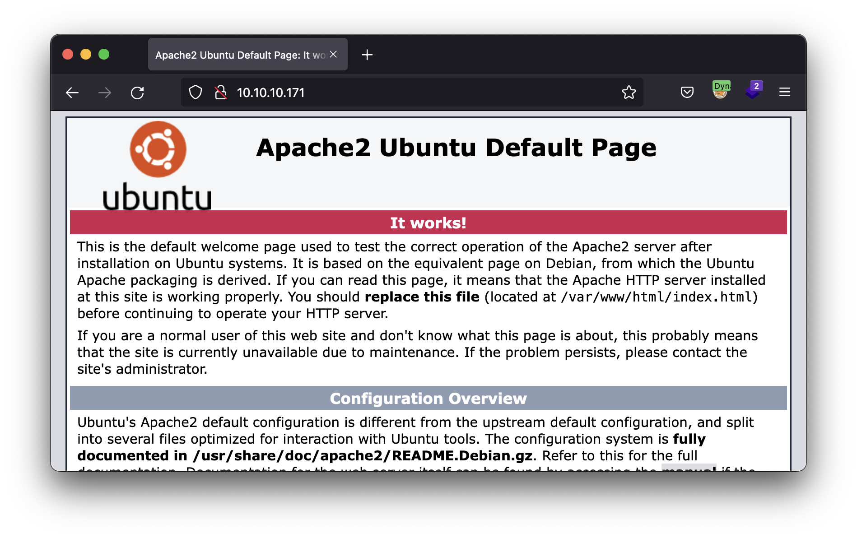Click the red It works! banner
Viewport: 857px width, 538px height.
(428, 223)
